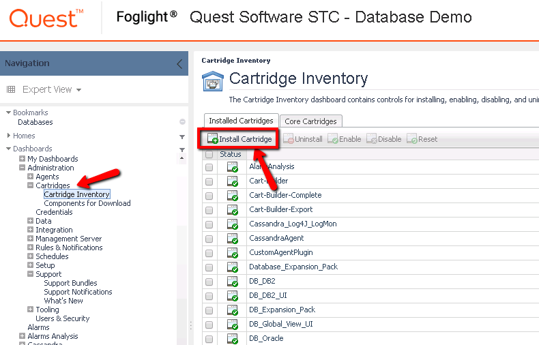Open What's New under Support
The height and width of the screenshot is (345, 539).
click(63, 301)
